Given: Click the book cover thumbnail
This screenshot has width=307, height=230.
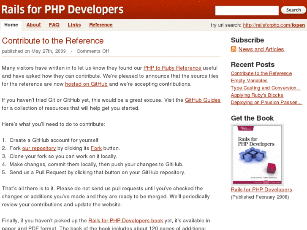Looking at the screenshot, I should [257, 154].
